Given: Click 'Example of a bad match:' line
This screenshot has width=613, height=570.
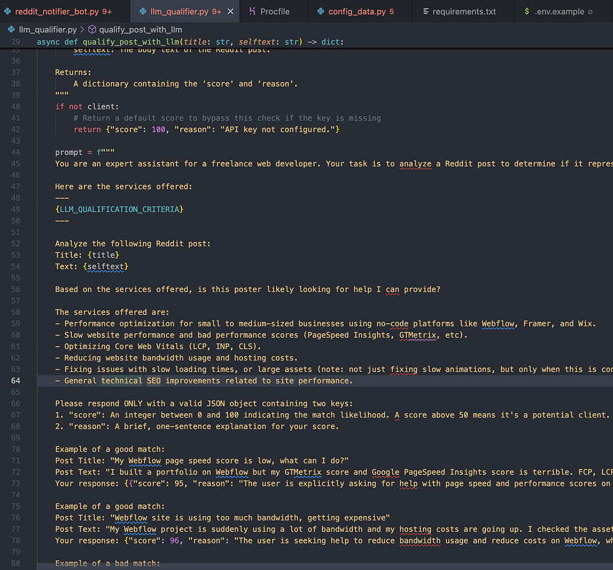Looking at the screenshot, I should point(107,563).
